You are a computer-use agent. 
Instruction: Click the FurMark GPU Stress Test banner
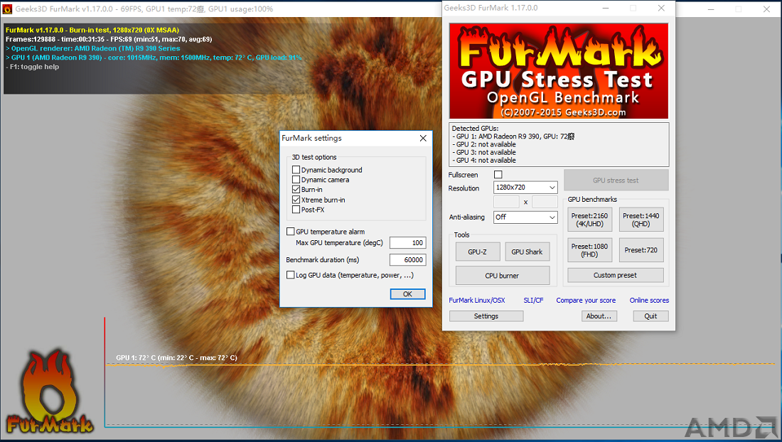559,71
